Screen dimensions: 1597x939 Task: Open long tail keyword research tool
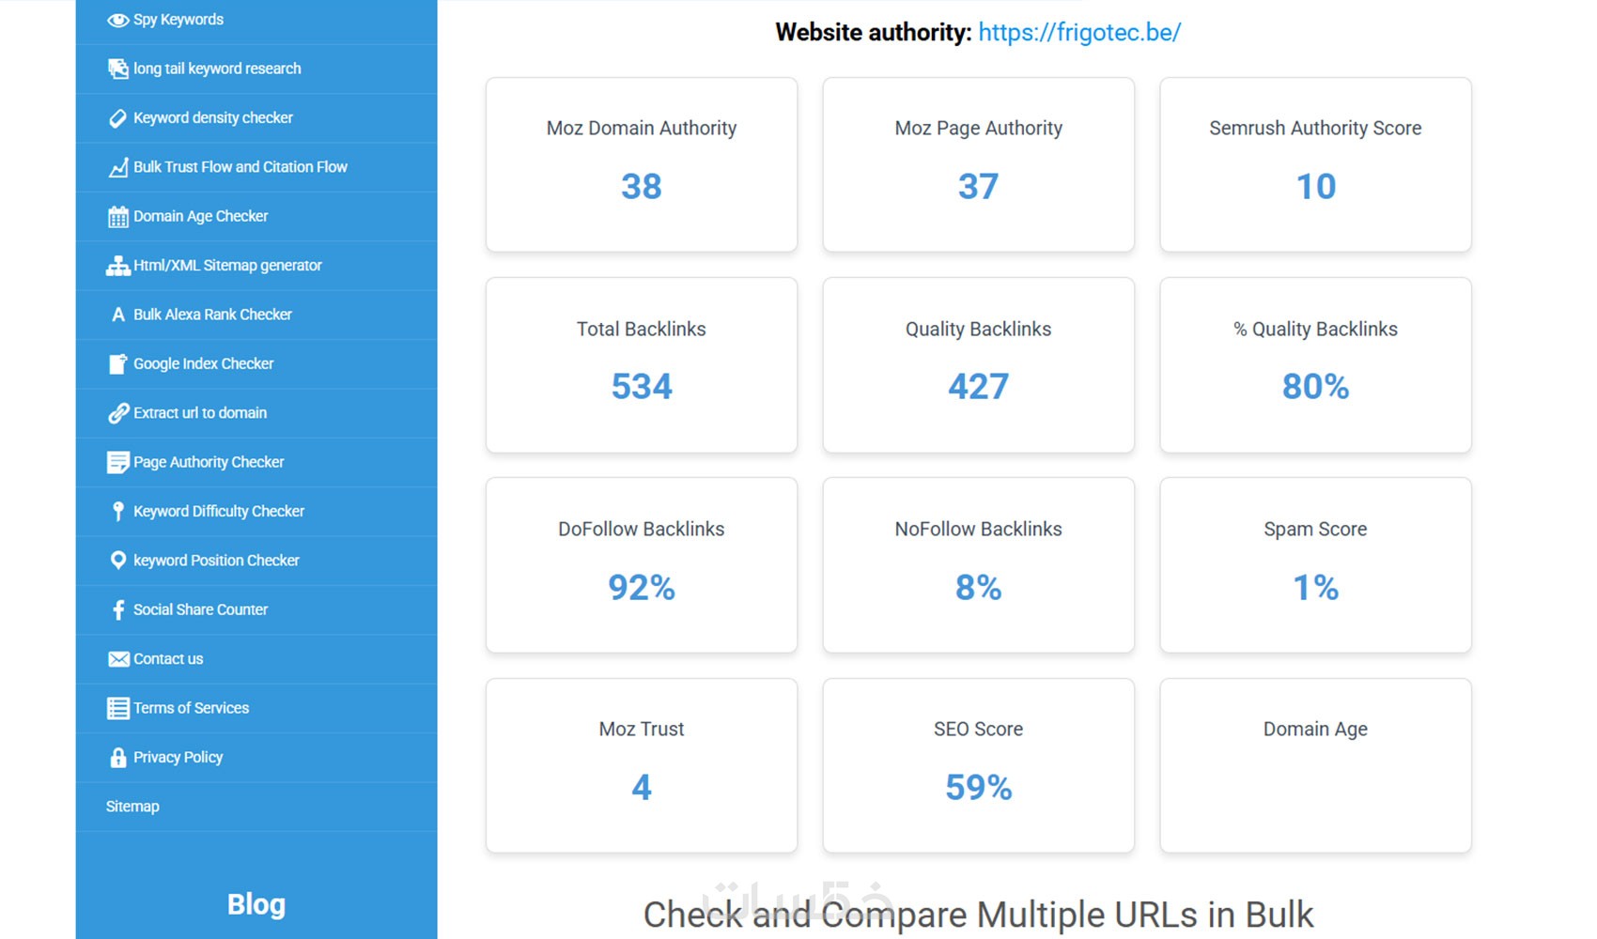click(217, 69)
